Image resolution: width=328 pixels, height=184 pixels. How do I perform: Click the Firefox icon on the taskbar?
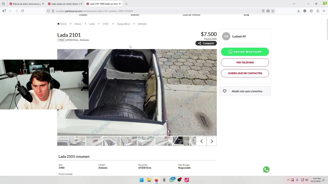(x=157, y=180)
